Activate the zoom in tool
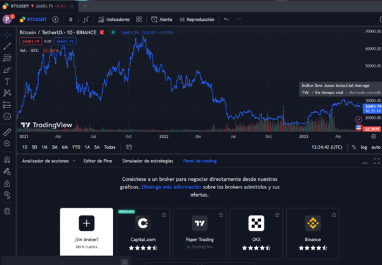382x265 pixels. click(7, 144)
